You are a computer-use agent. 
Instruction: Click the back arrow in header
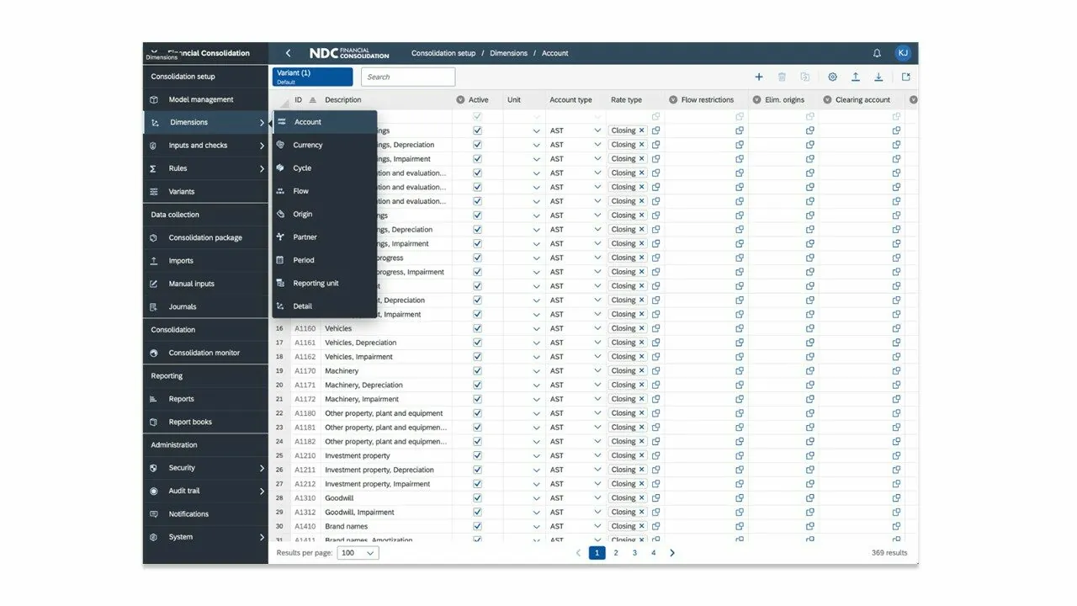coord(288,53)
